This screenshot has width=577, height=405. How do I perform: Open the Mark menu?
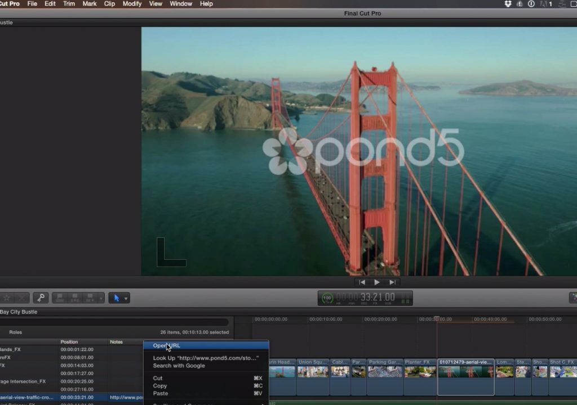tap(90, 4)
